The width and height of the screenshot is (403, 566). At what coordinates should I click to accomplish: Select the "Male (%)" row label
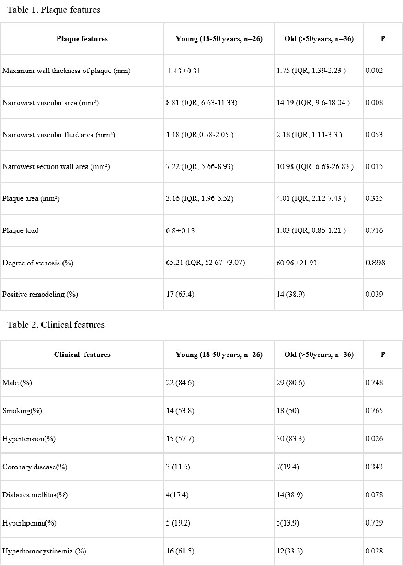coord(17,383)
